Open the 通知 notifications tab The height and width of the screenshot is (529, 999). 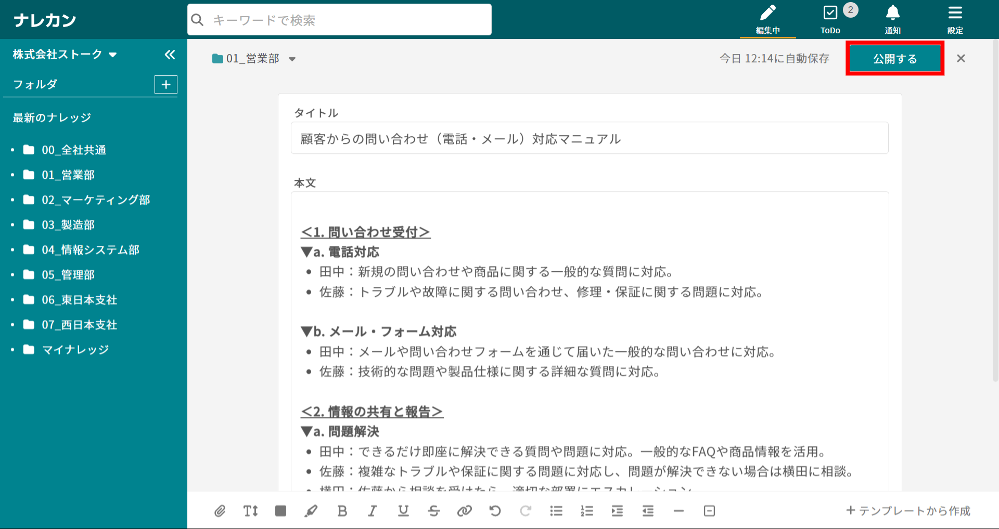[x=893, y=20]
